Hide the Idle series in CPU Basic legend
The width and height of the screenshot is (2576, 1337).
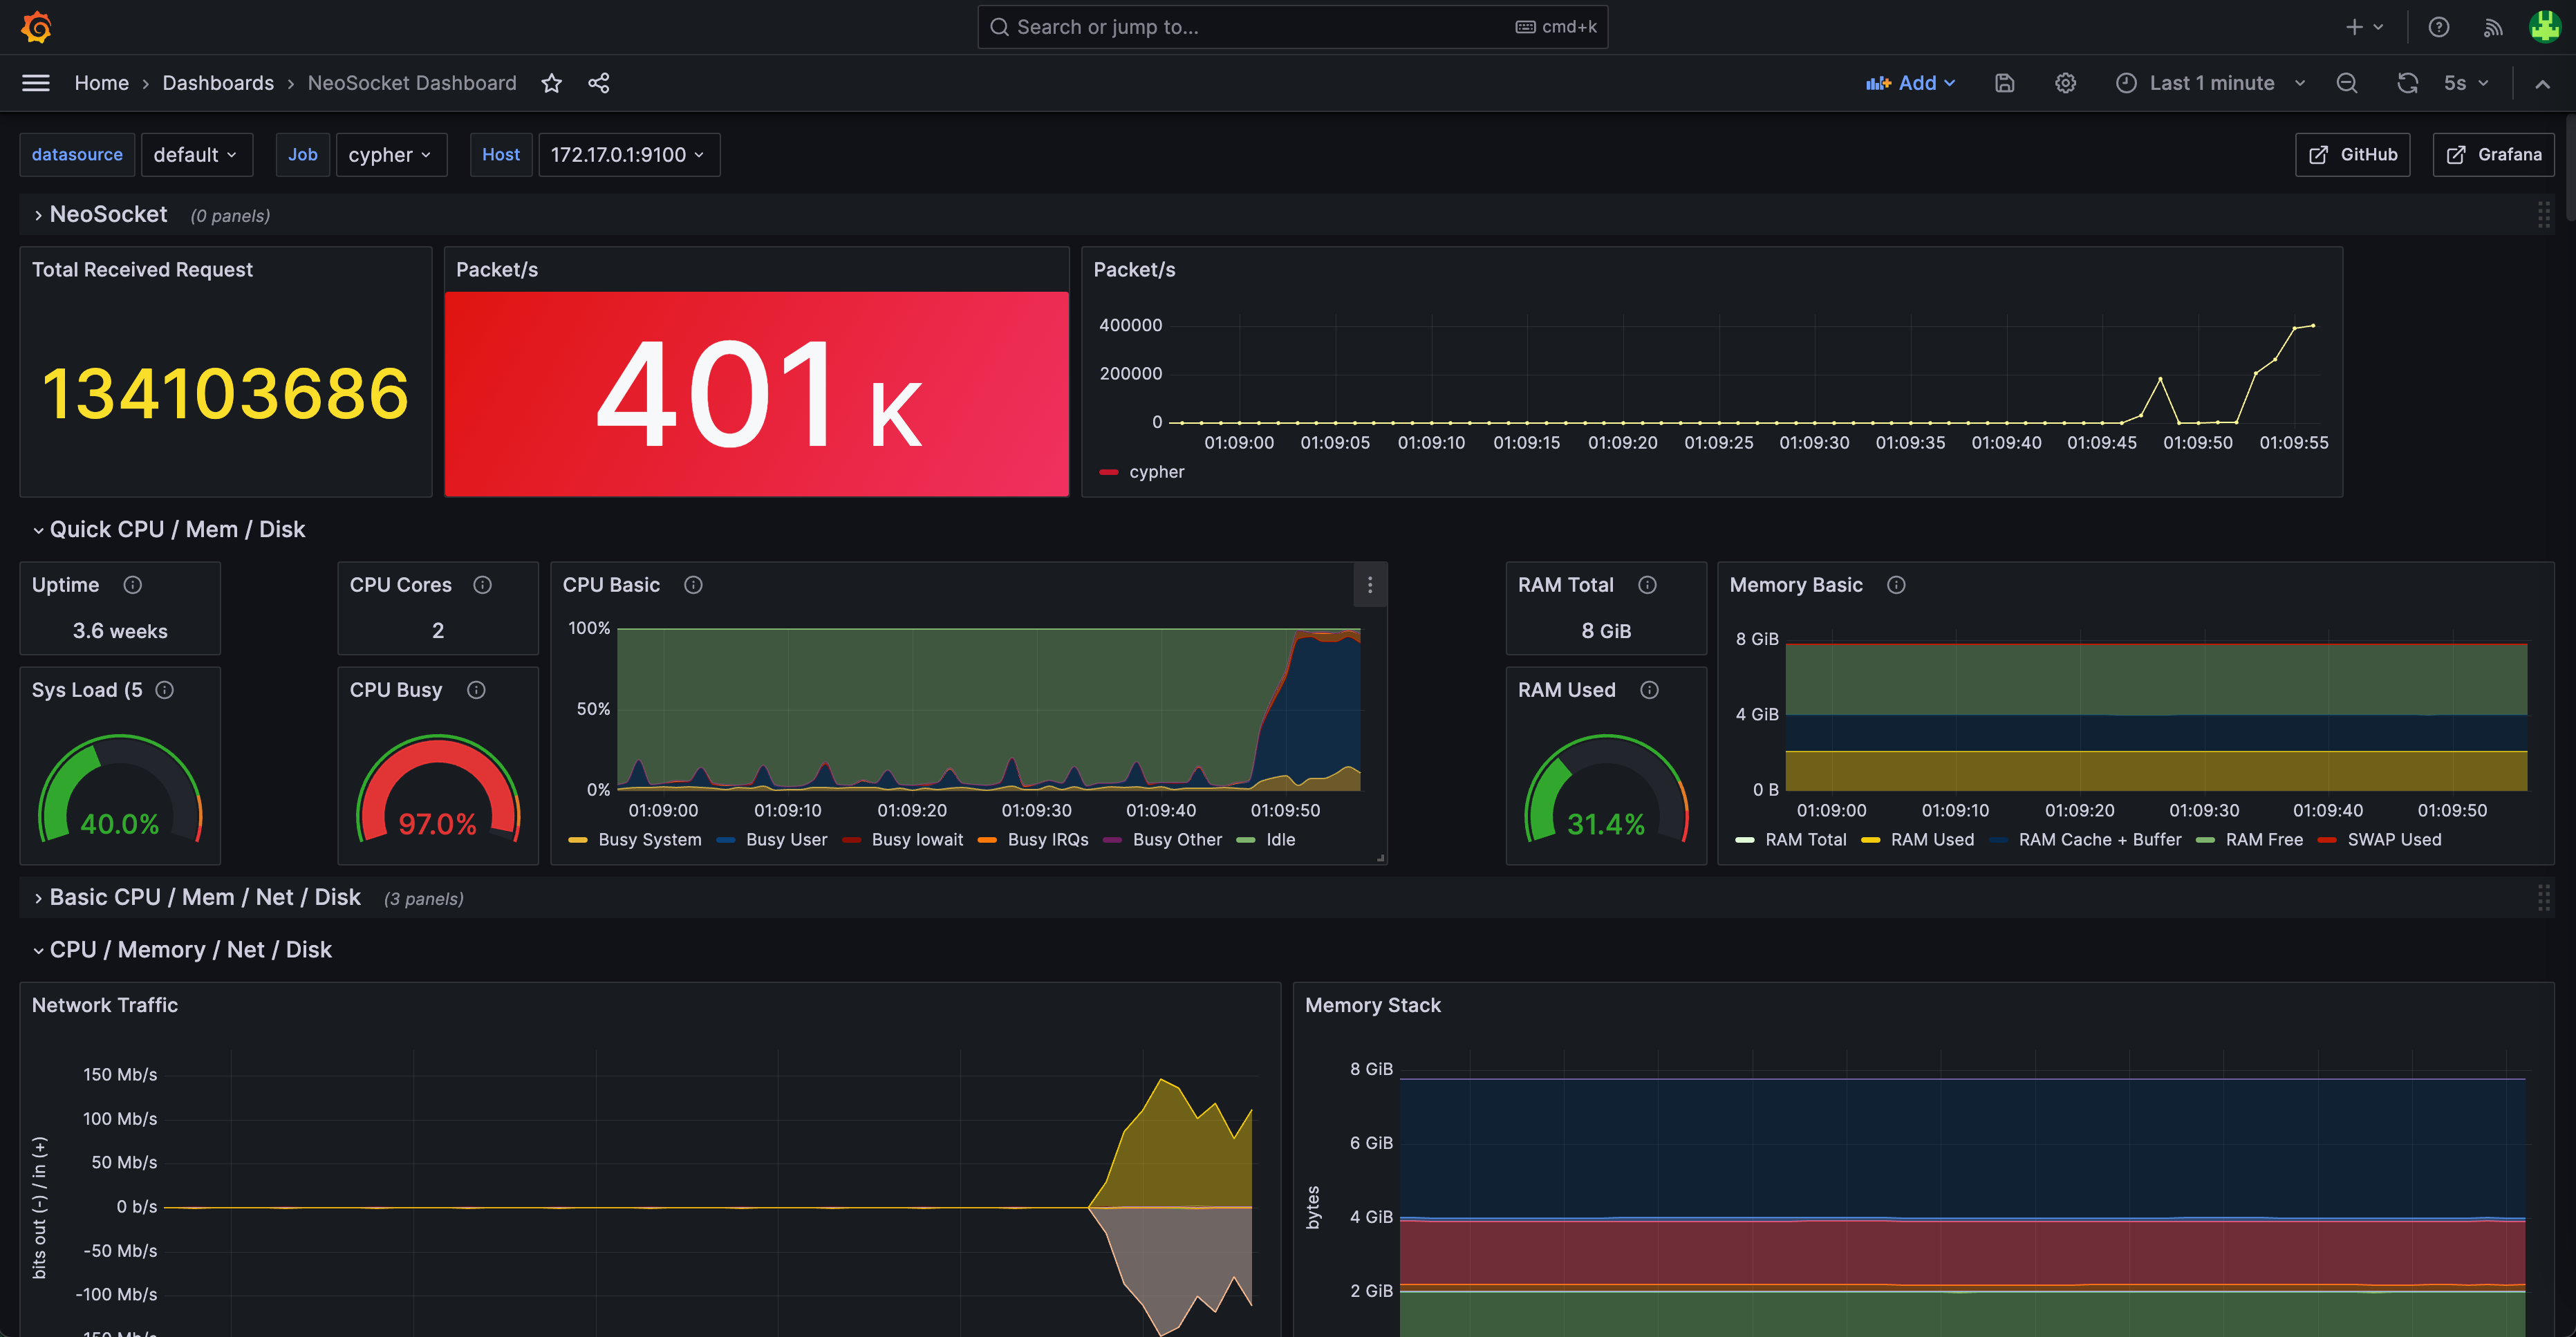(x=1280, y=840)
